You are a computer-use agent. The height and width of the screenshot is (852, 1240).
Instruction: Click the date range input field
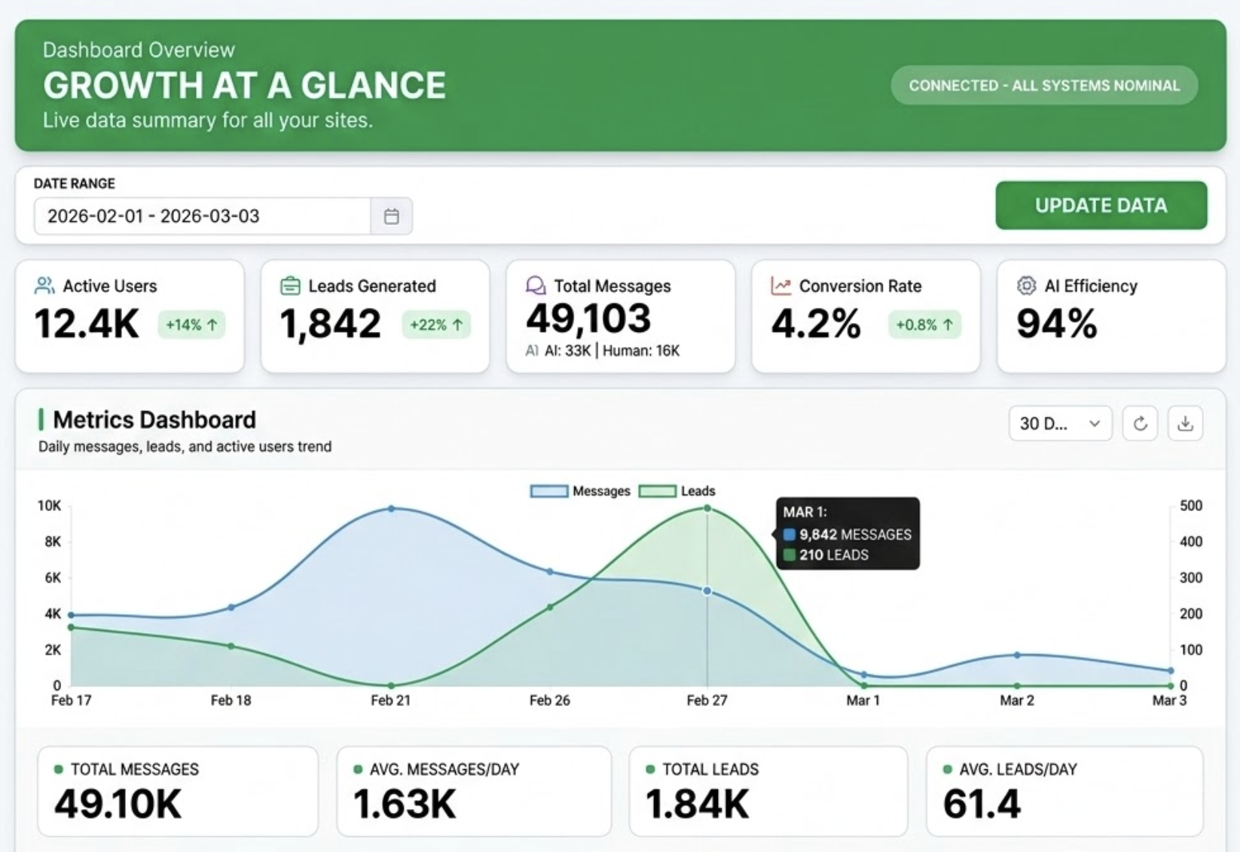click(x=202, y=217)
